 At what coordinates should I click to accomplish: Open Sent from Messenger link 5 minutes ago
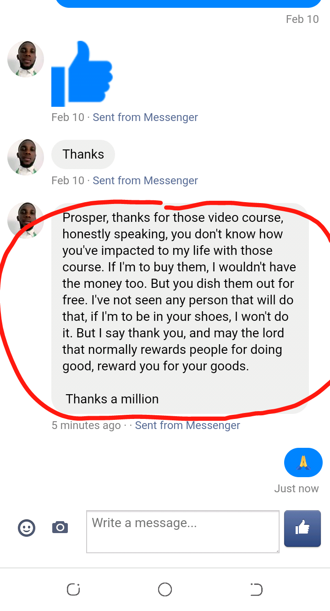coord(187,425)
